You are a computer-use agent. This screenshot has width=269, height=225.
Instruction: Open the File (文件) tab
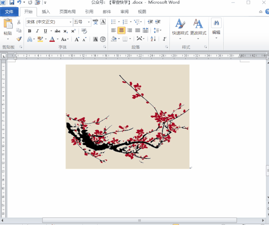[x=9, y=12]
